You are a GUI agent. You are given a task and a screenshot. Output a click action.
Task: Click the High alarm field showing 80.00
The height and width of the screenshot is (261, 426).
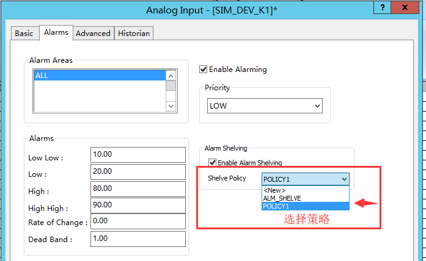138,189
